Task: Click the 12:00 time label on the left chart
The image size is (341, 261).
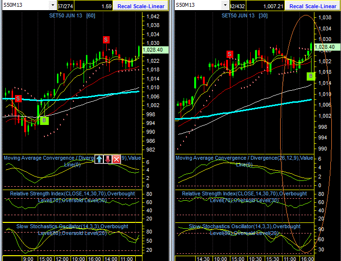Action: tap(62, 259)
